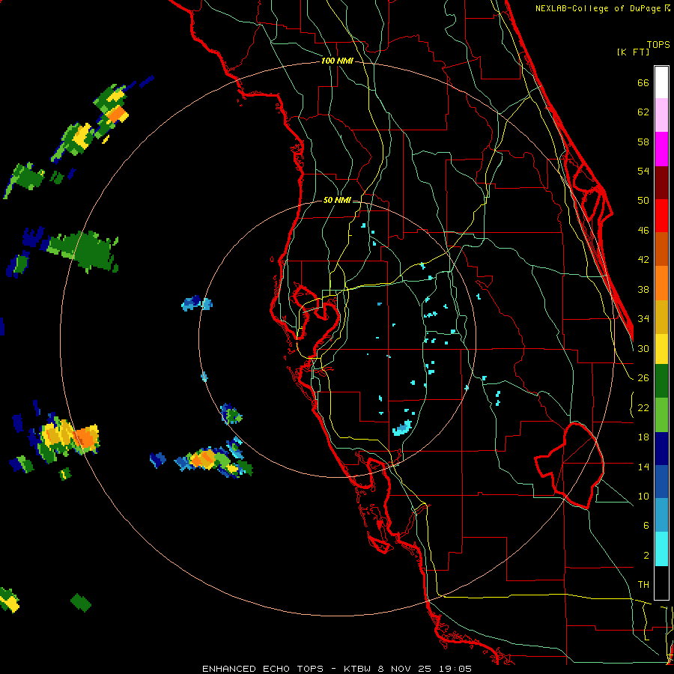This screenshot has width=674, height=674.
Task: Click the 34 legend value
Action: 643,319
